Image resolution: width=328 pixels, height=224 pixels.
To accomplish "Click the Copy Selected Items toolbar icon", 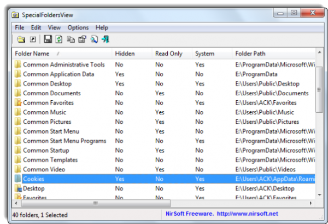I will [71, 39].
